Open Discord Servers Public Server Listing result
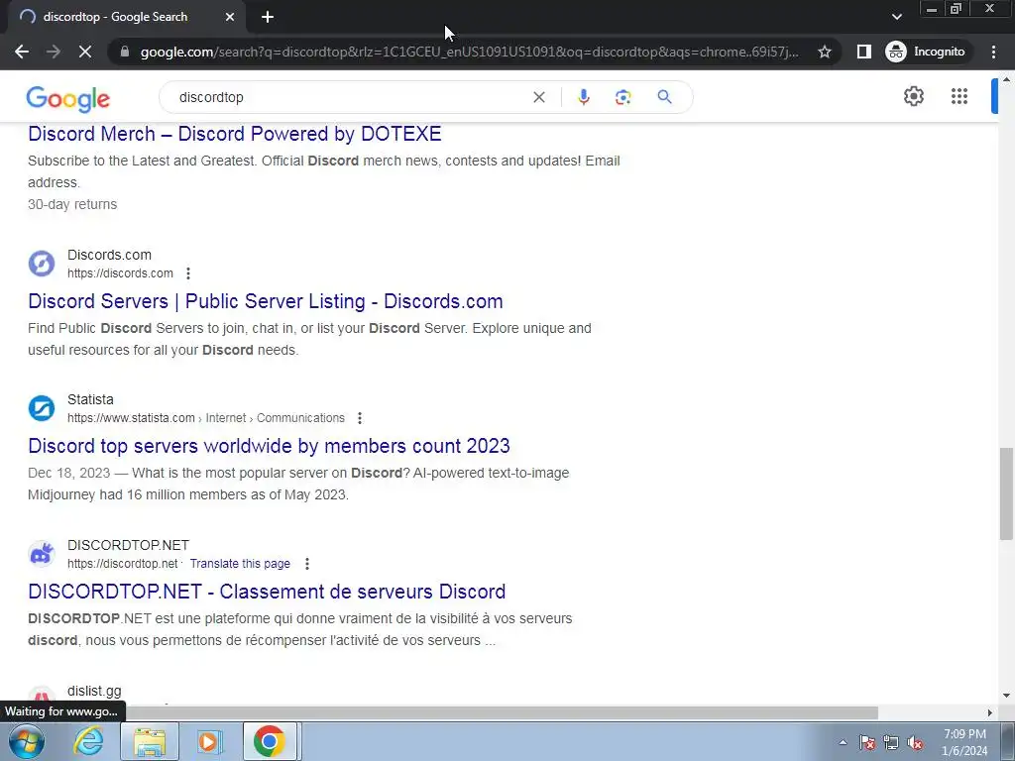 [266, 301]
